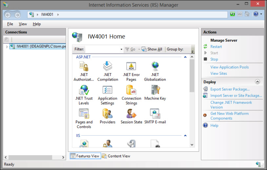The width and height of the screenshot is (267, 170).
Task: Click the status bar network server icon
Action: [258, 164]
